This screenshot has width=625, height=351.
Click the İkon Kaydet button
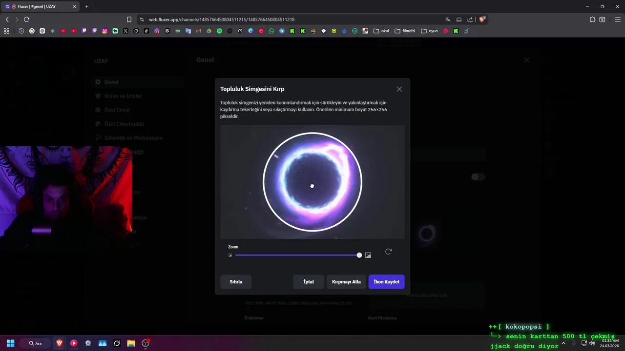(386, 282)
